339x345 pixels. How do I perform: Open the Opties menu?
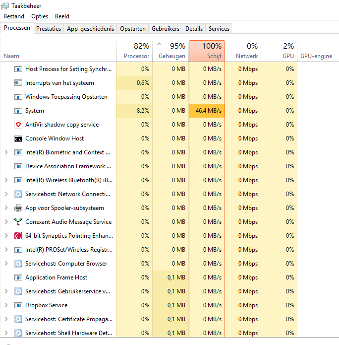[40, 16]
